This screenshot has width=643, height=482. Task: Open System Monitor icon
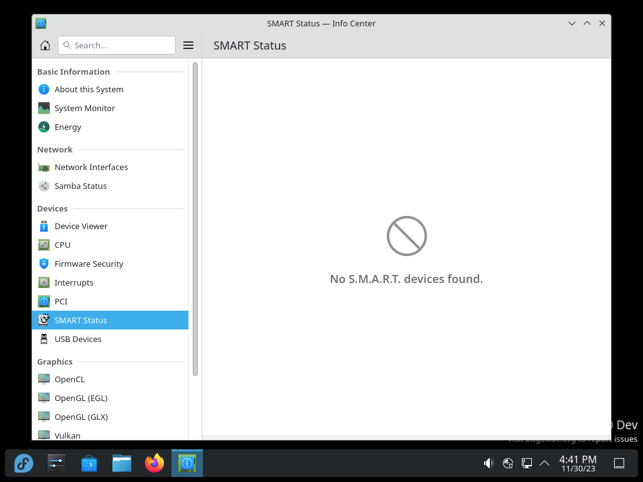coord(44,108)
